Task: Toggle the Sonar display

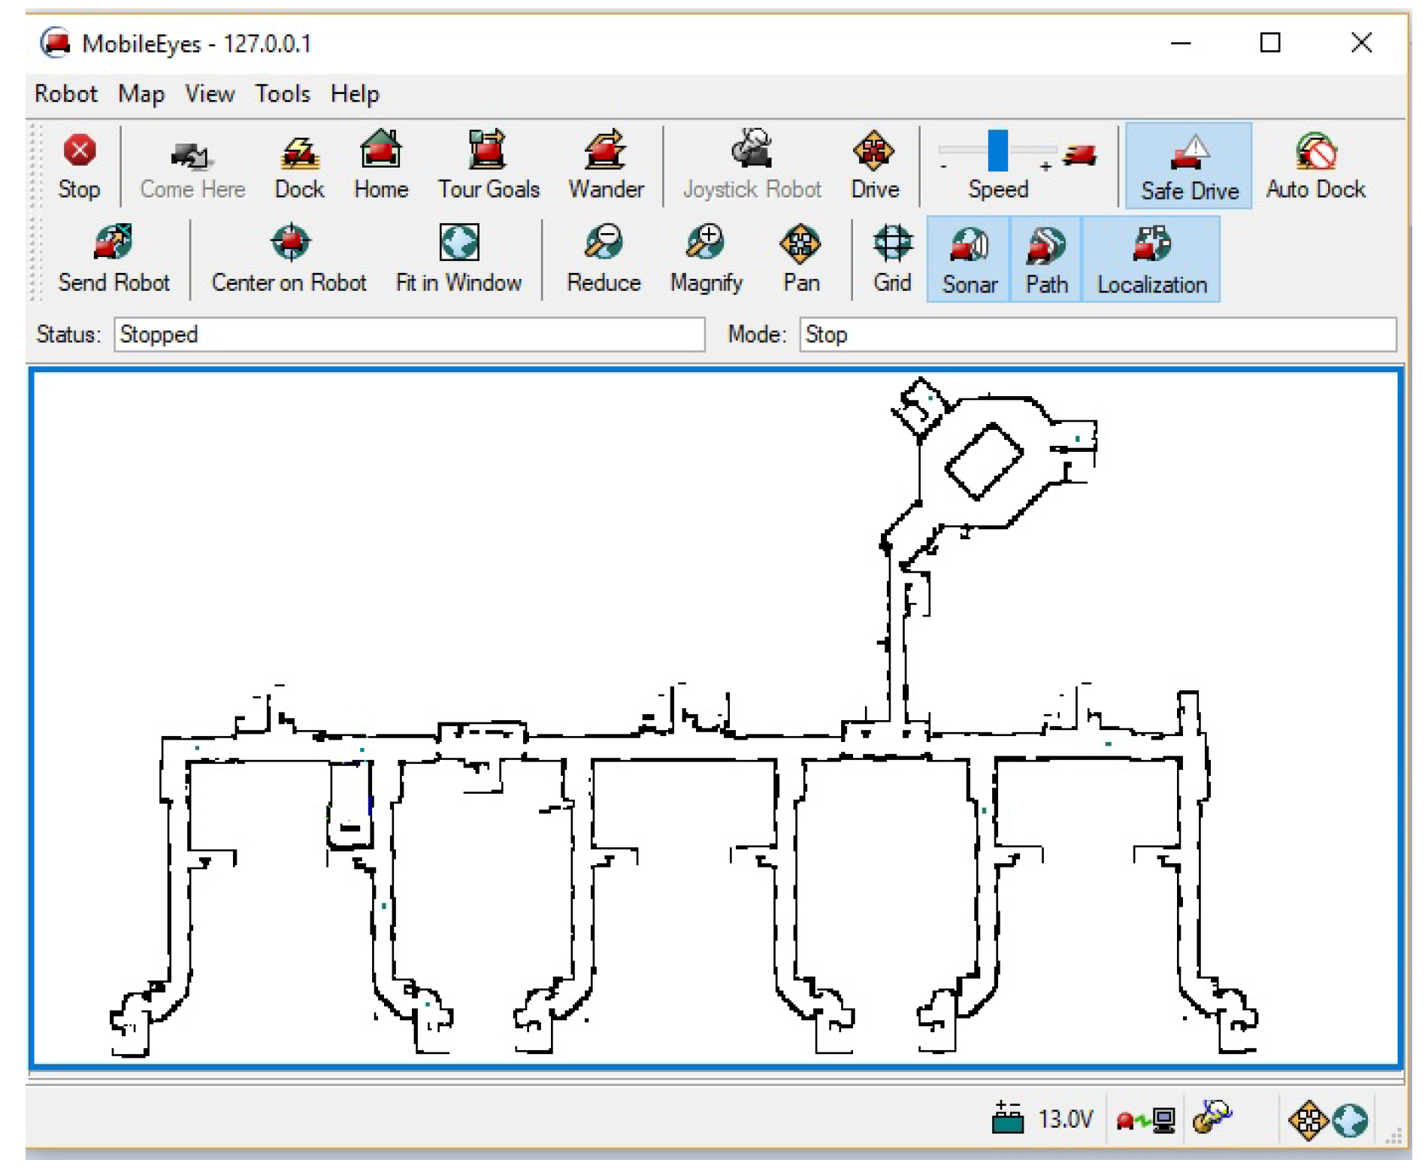Action: 969,260
